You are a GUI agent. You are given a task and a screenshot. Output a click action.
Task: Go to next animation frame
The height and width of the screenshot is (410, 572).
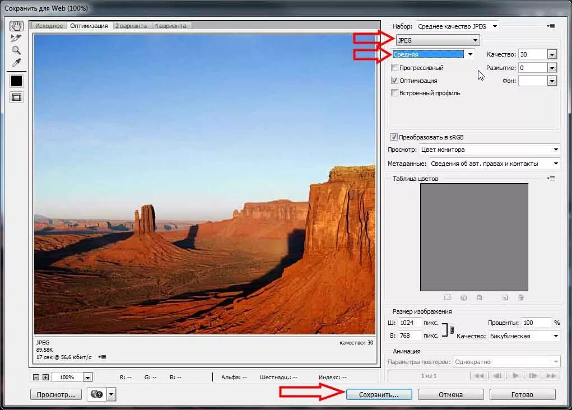[533, 376]
